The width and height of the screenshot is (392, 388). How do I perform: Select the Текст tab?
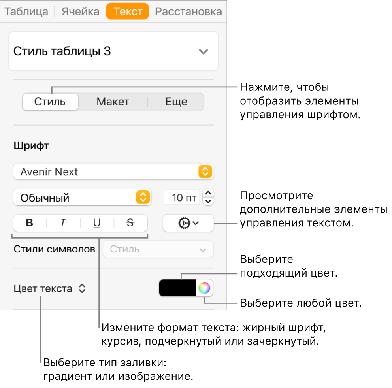[128, 11]
